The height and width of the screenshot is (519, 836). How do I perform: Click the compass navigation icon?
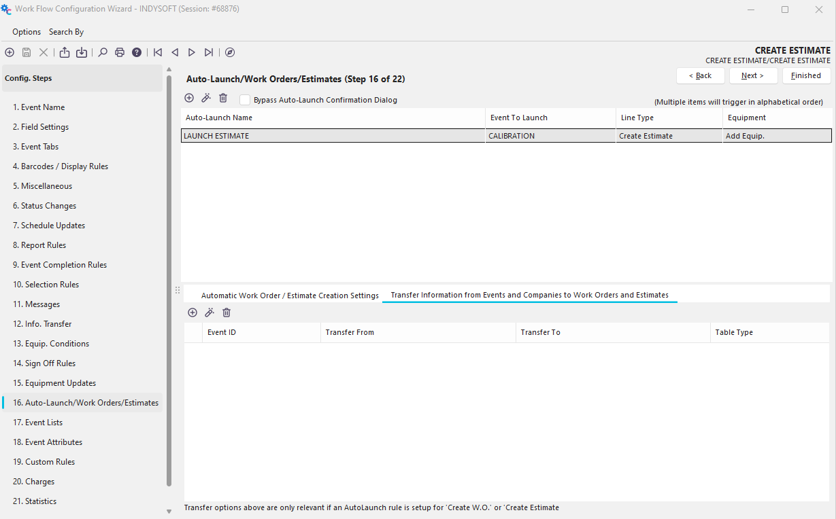point(230,52)
